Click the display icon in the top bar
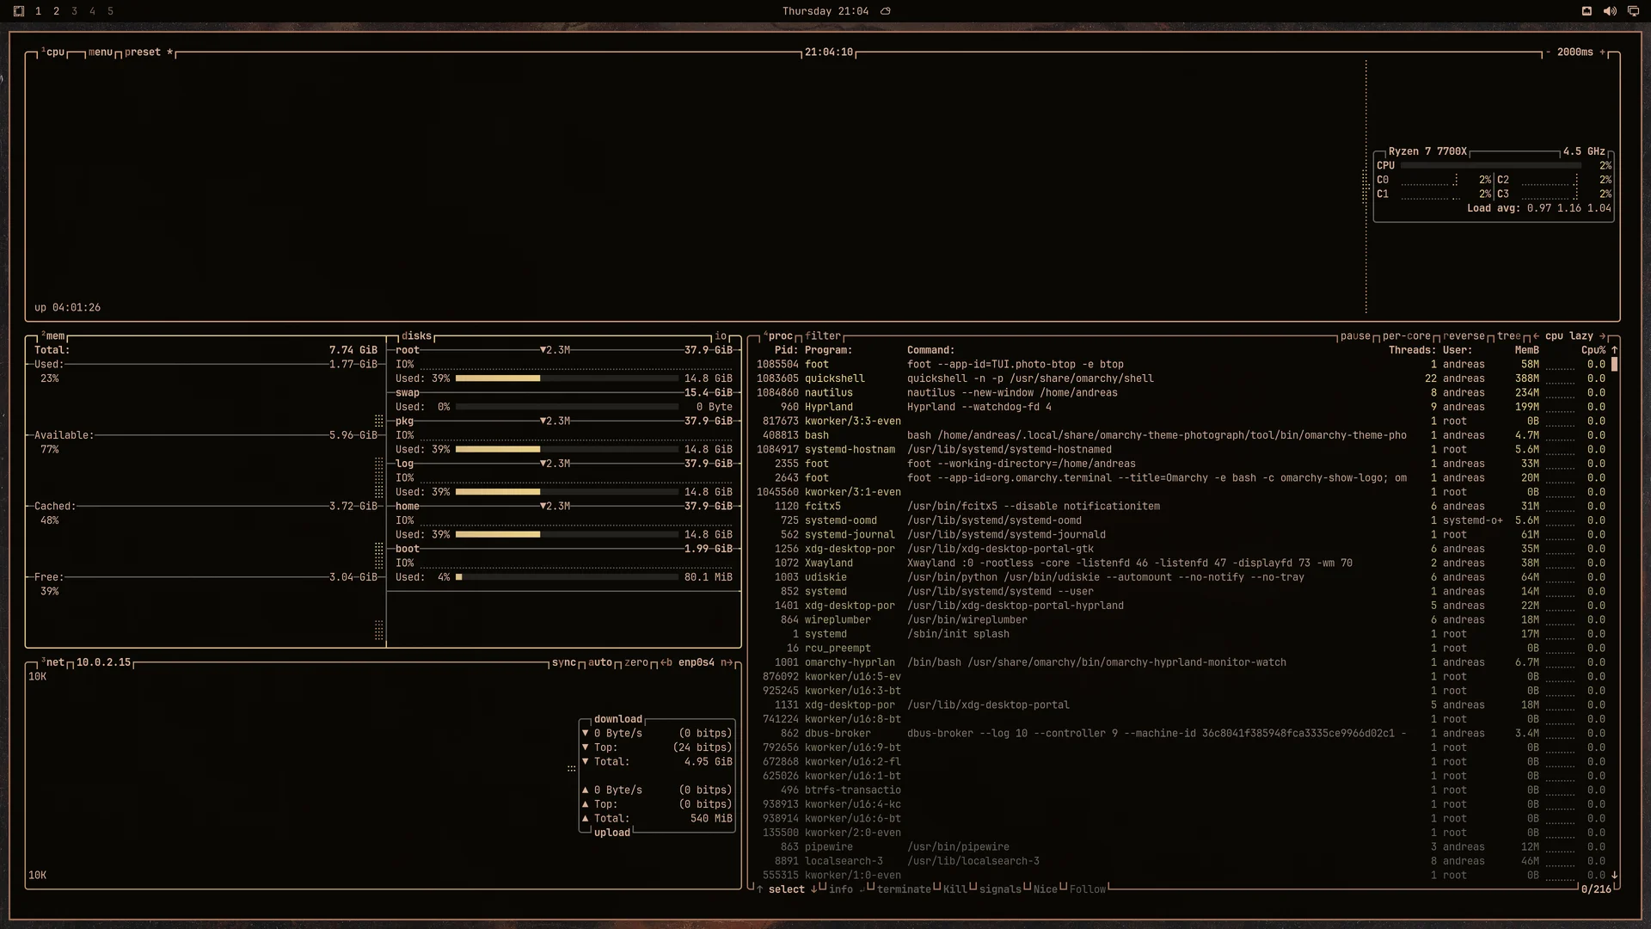 1633,11
